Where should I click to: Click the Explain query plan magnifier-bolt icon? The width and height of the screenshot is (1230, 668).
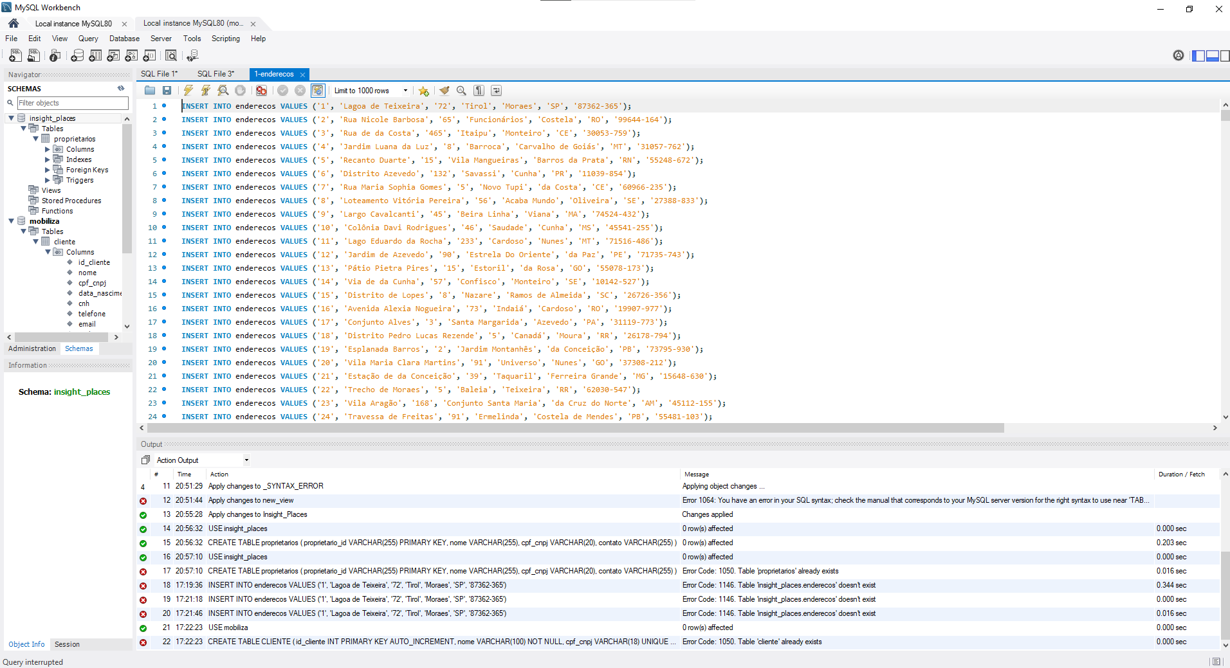223,91
